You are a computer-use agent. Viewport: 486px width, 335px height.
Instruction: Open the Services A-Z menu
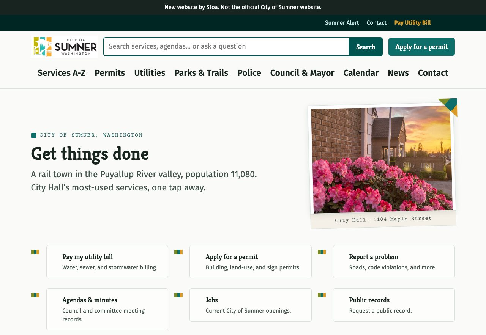pyautogui.click(x=62, y=73)
